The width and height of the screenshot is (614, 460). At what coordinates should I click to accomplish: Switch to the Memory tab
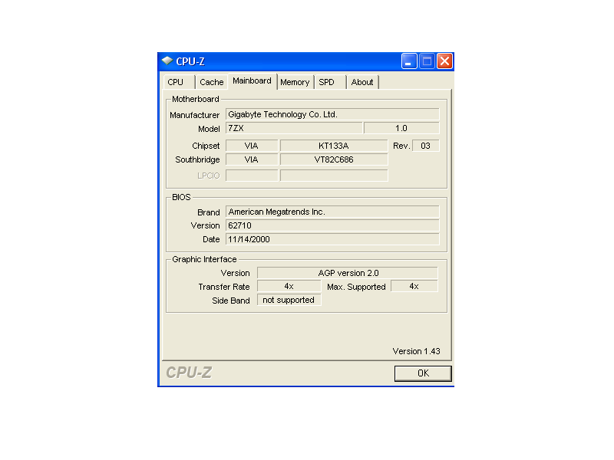coord(295,82)
